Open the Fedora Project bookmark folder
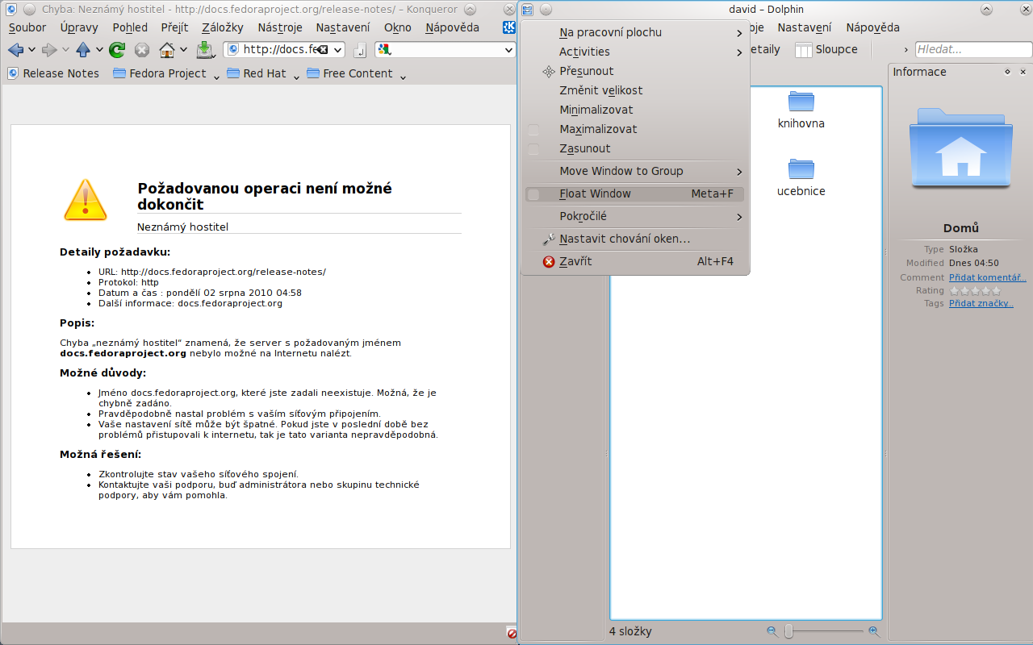 click(x=166, y=73)
